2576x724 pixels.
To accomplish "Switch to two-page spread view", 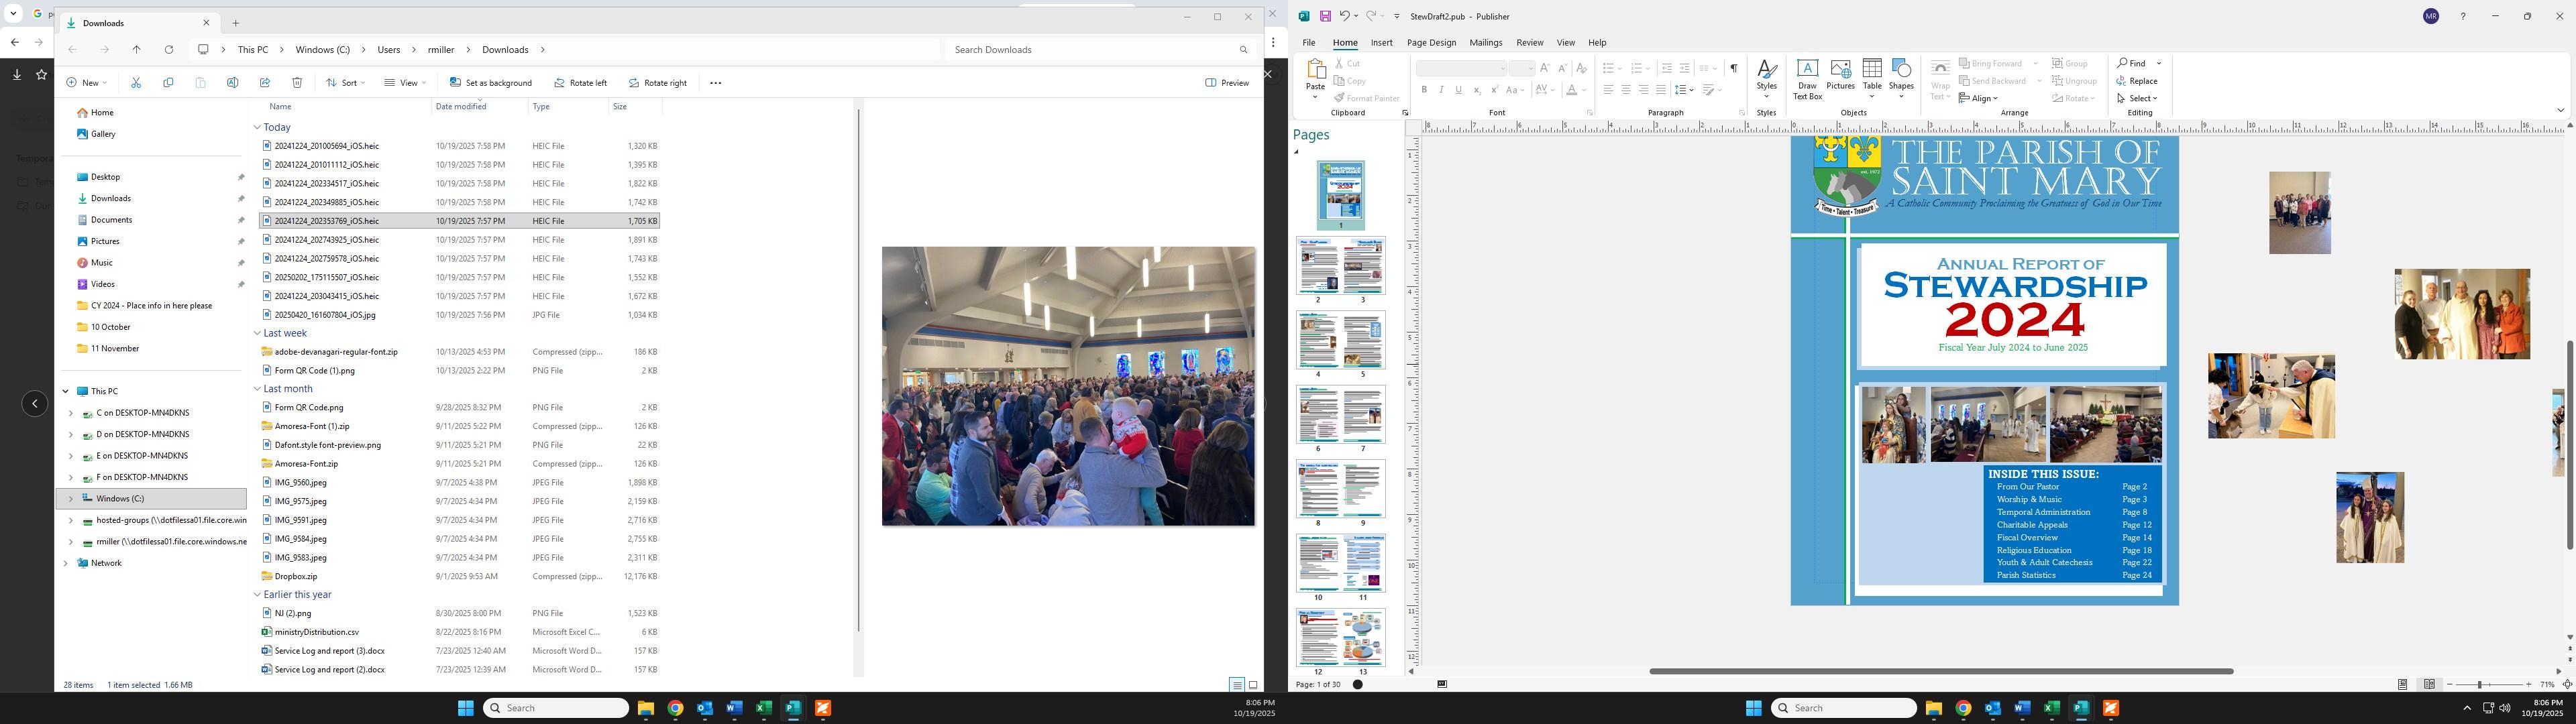I will coord(2429,684).
